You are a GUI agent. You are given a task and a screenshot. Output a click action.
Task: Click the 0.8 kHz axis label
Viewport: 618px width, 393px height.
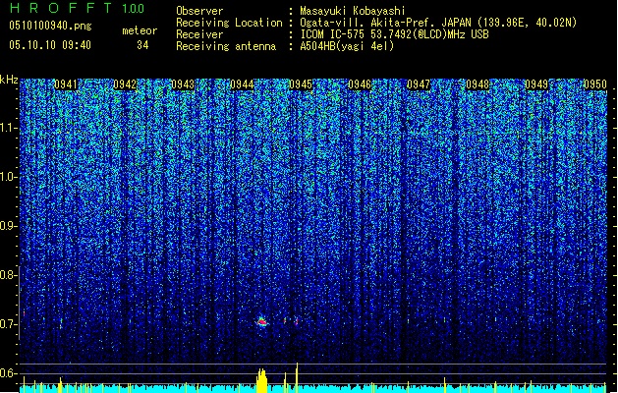(9, 275)
